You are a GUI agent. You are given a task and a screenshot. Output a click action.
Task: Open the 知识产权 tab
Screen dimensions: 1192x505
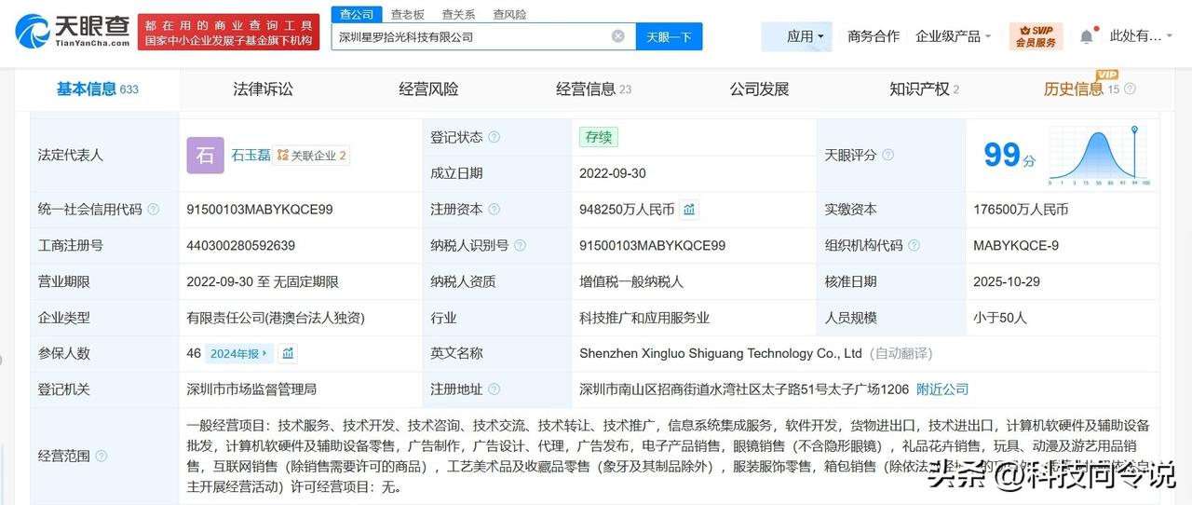pyautogui.click(x=924, y=89)
